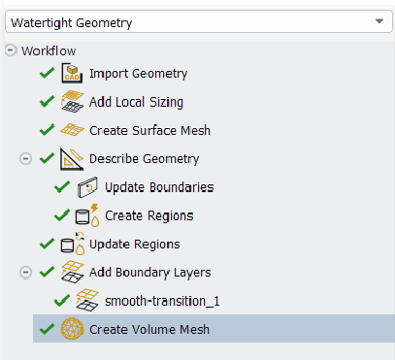Select the smooth-transition_1 subtask
Screen dimensions: 395x360
pos(162,301)
